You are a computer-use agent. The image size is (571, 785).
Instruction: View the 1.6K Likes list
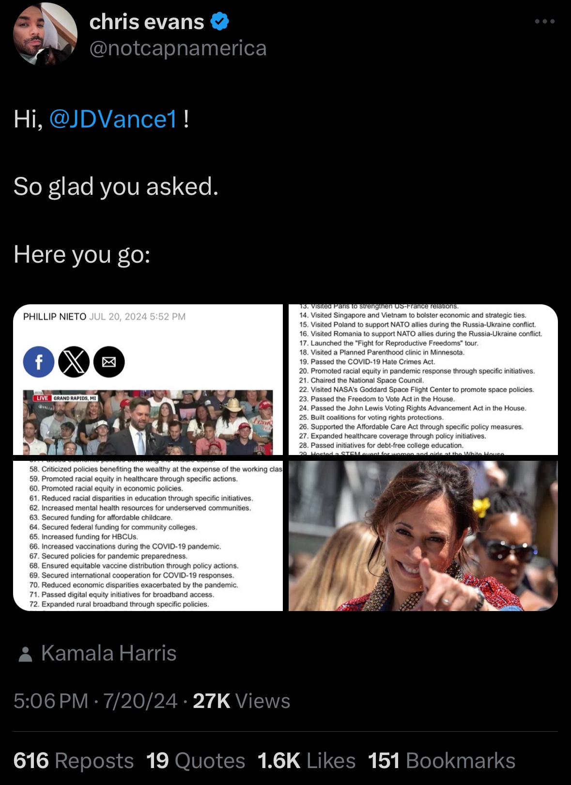tap(307, 761)
